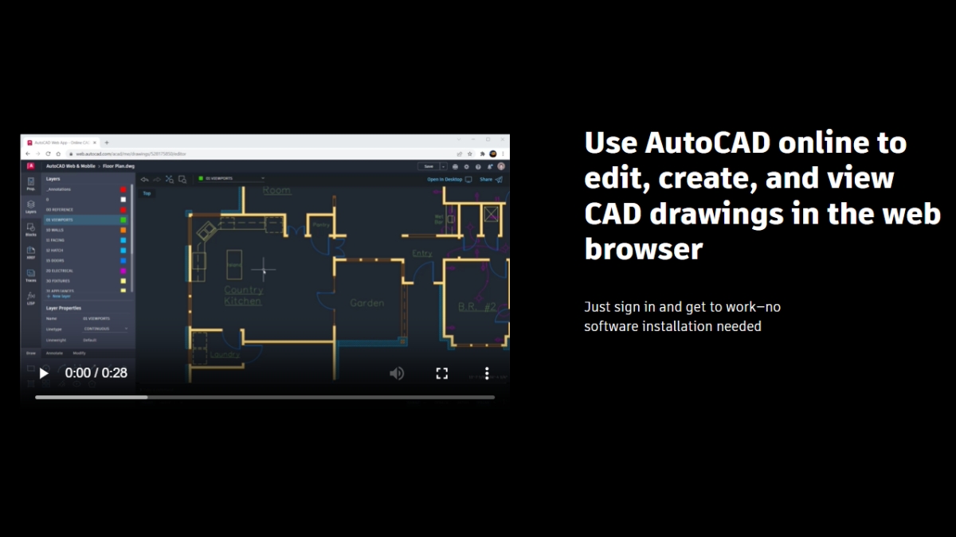The width and height of the screenshot is (956, 537).
Task: Open the video's three-dot options menu
Action: click(x=487, y=372)
